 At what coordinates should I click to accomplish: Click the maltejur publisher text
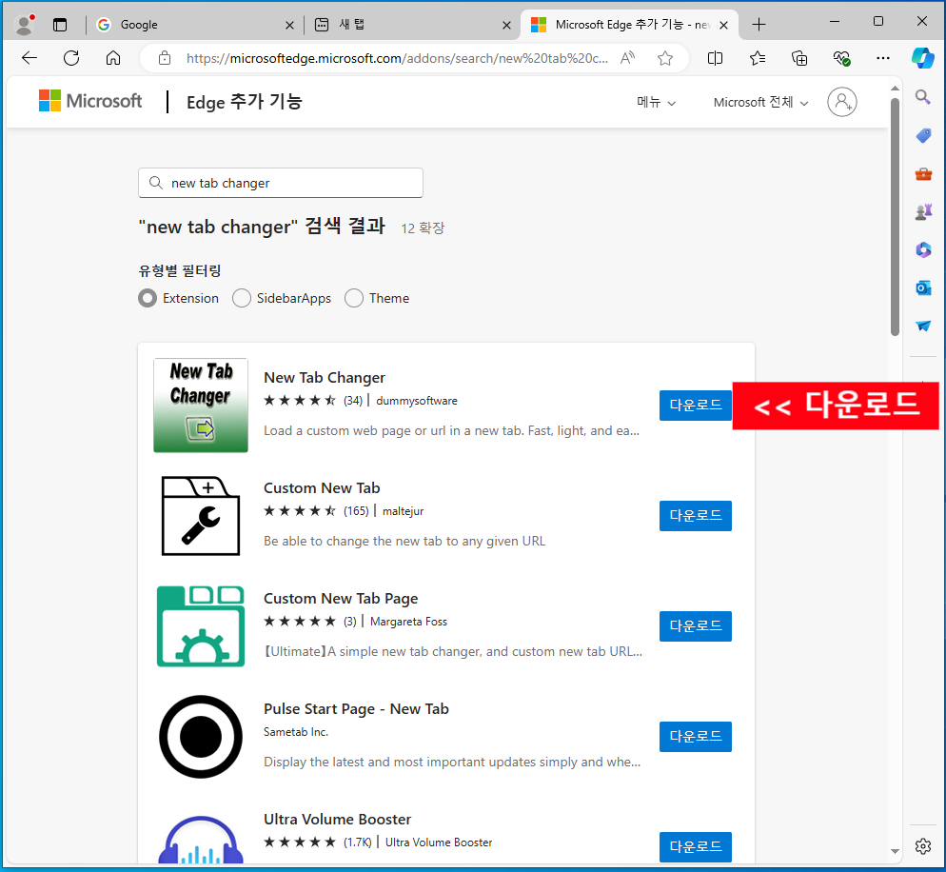tap(403, 511)
